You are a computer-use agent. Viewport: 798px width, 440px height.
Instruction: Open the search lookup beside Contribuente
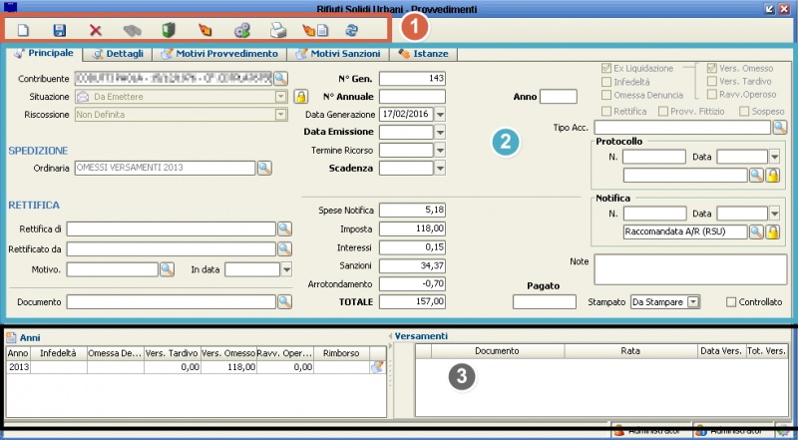(x=280, y=77)
